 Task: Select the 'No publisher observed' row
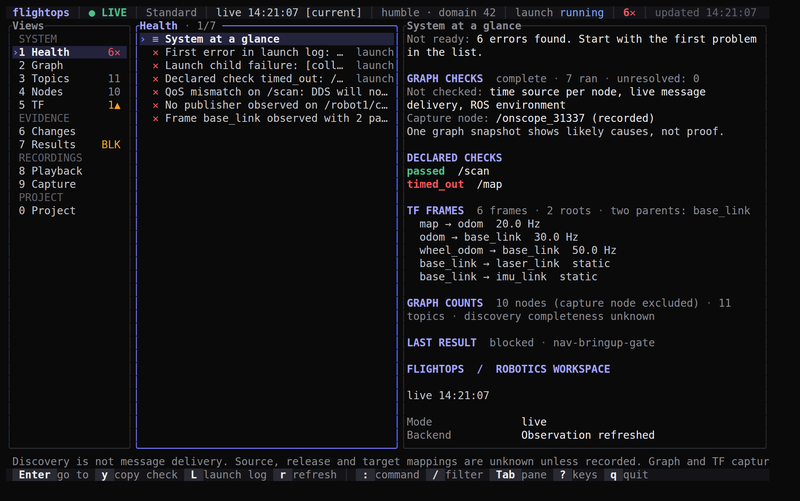tap(267, 105)
